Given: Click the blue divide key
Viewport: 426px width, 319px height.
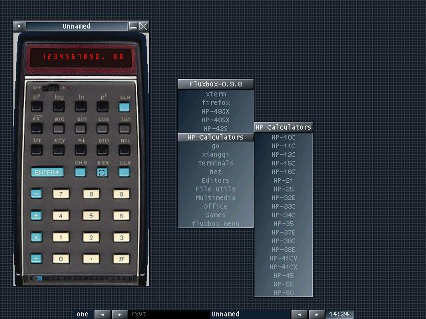Looking at the screenshot, I should [37, 259].
